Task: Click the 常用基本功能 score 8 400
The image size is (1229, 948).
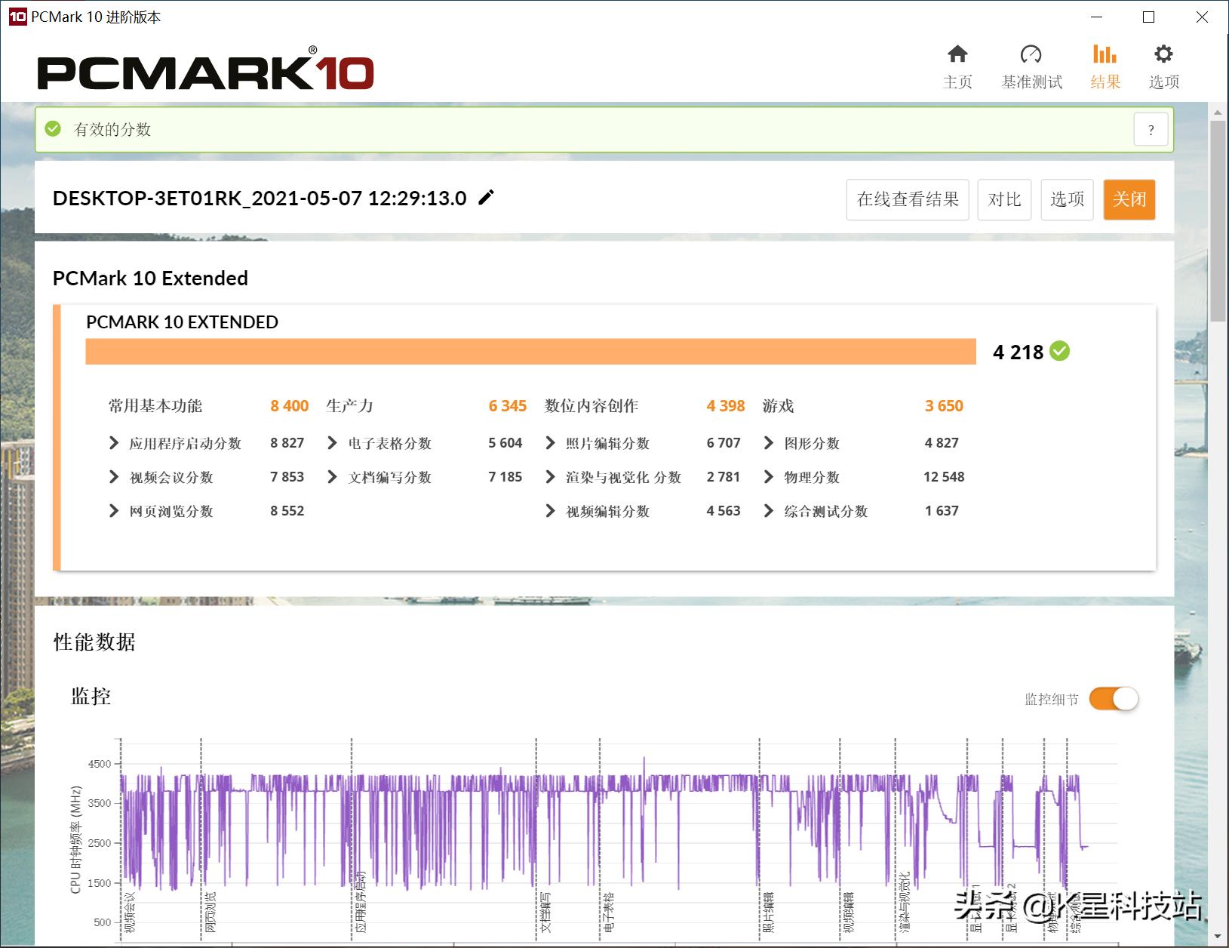Action: pos(290,406)
